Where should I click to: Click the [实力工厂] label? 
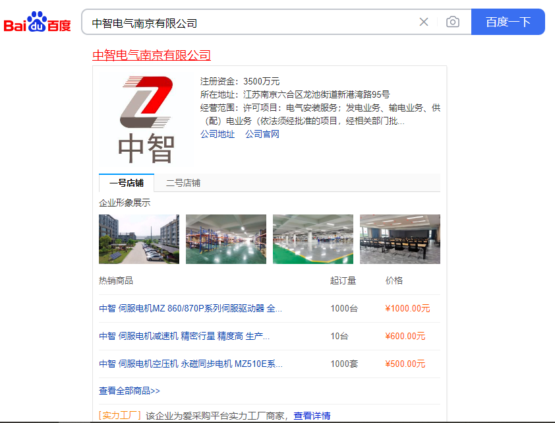click(x=120, y=416)
